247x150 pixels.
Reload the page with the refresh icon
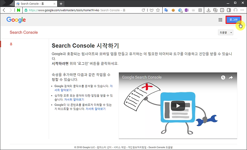coord(143,10)
